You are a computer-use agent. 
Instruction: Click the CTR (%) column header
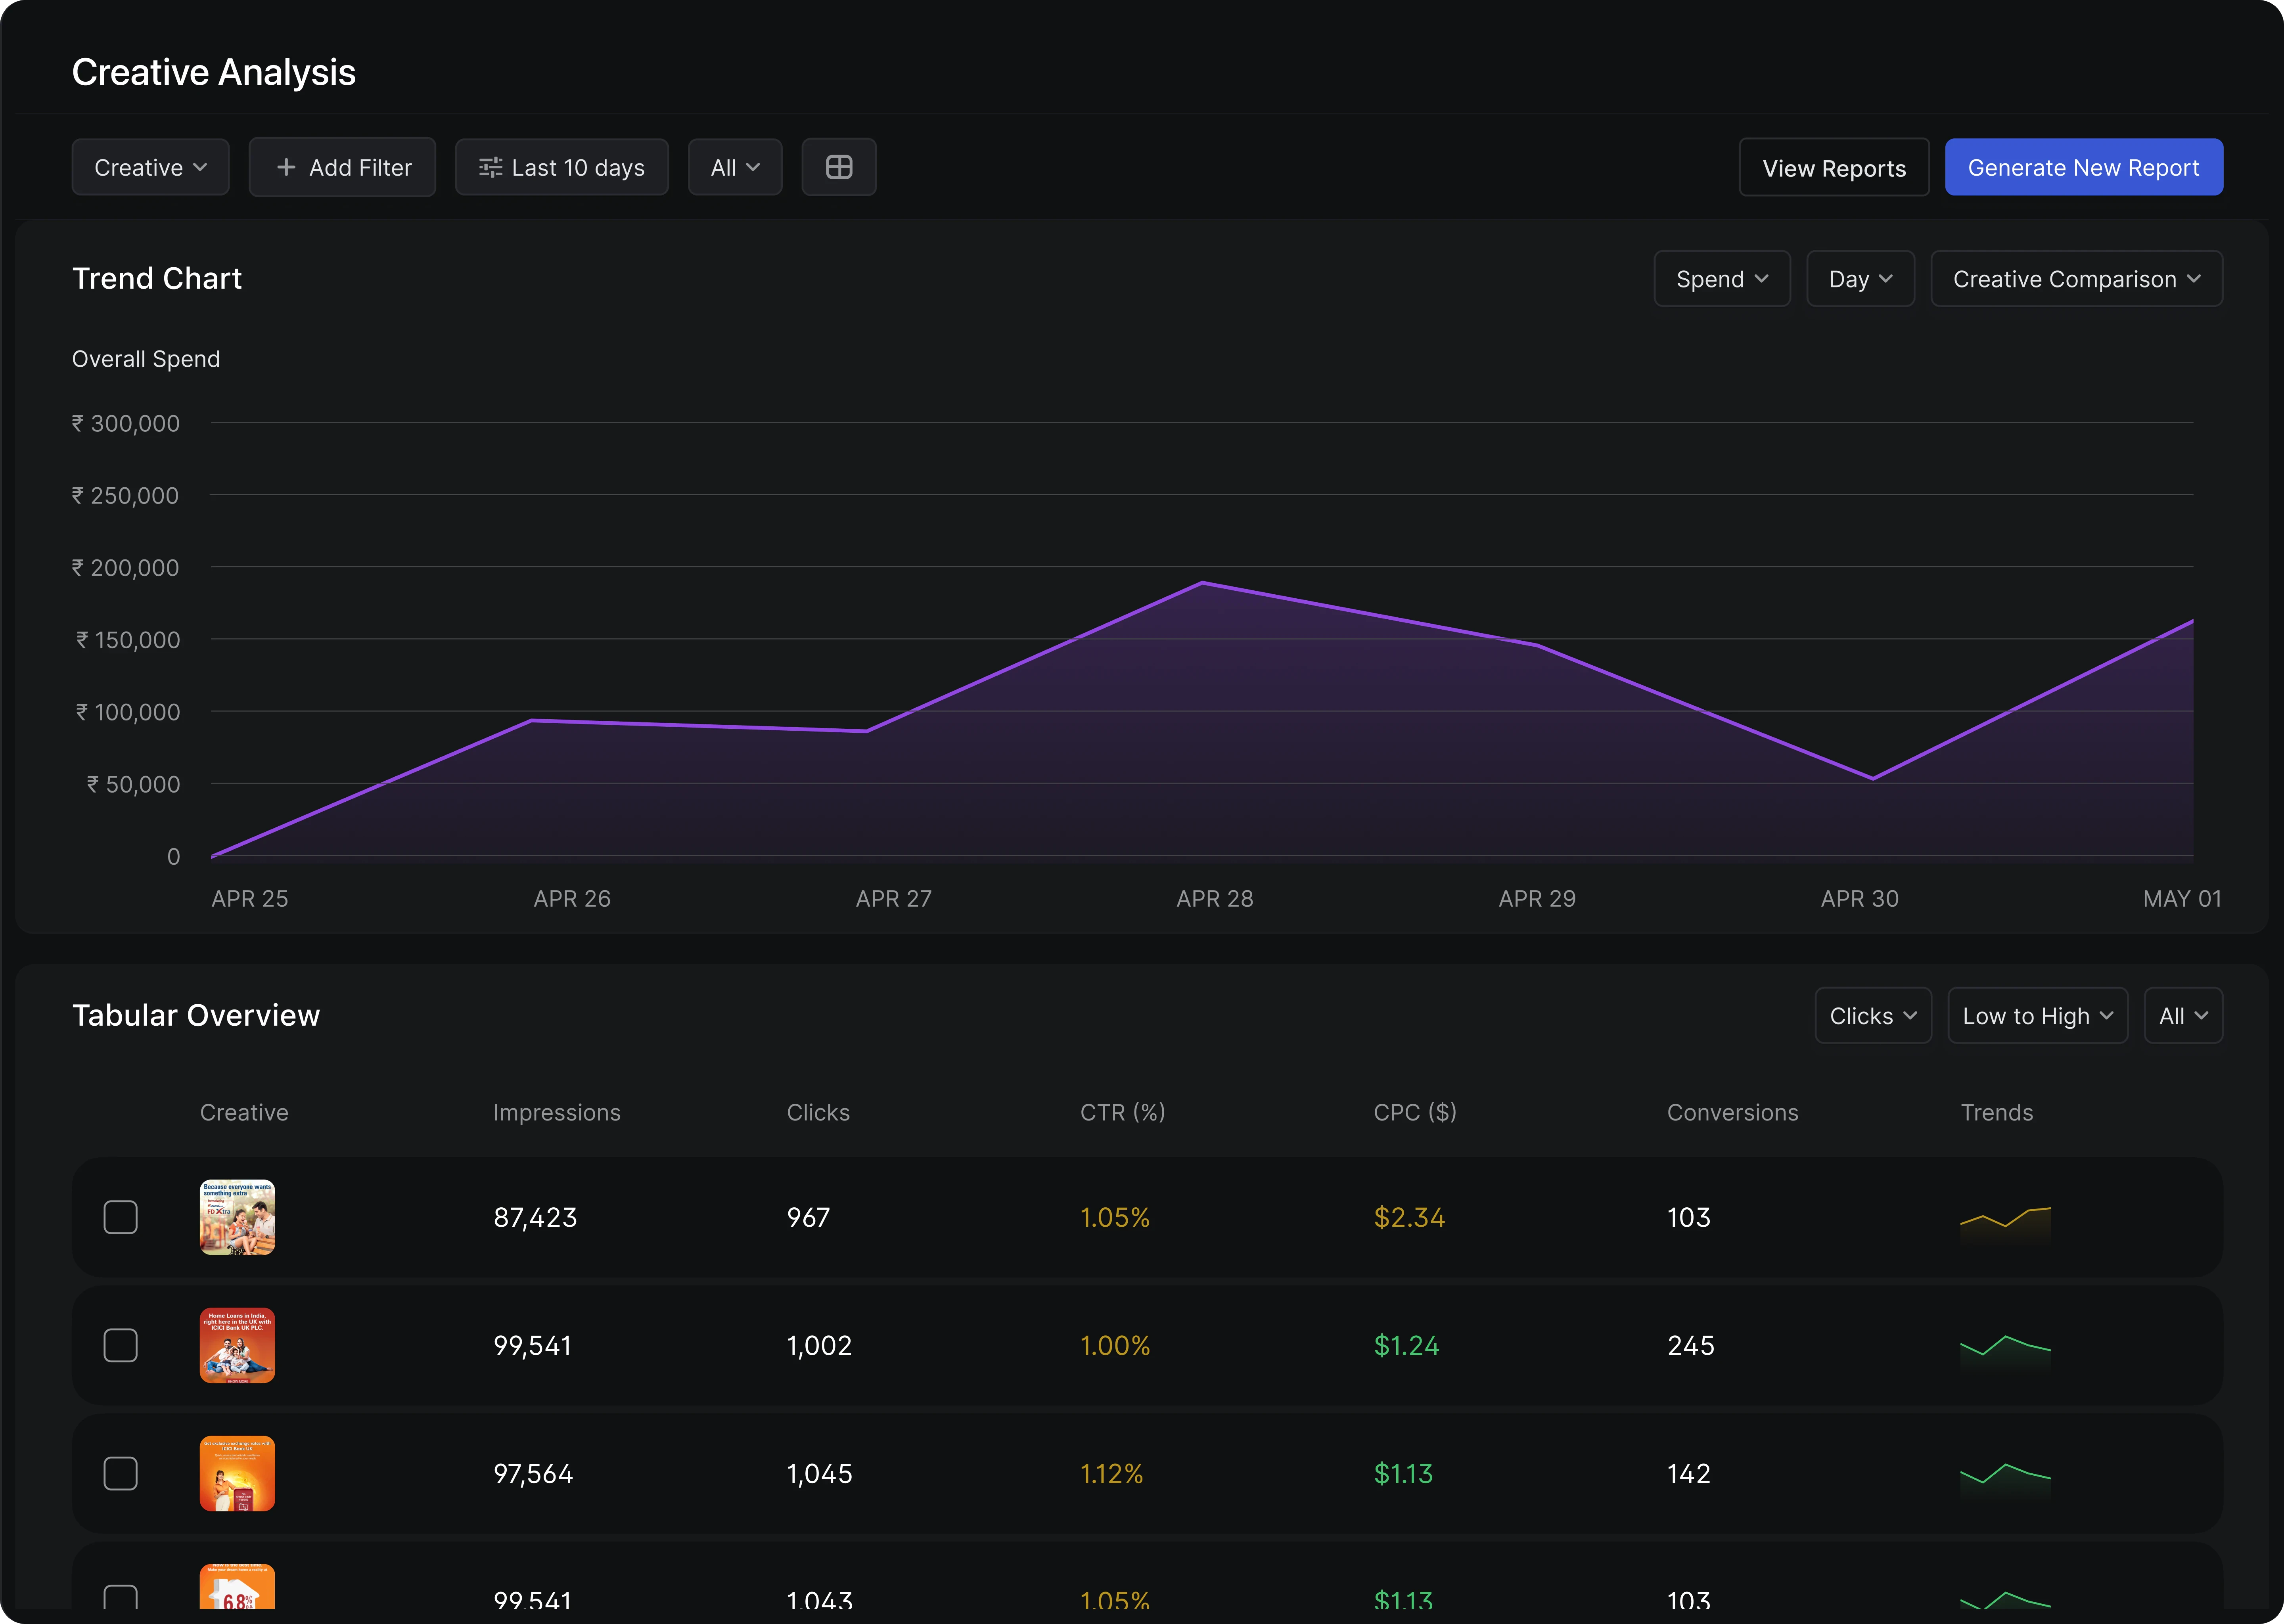[x=1122, y=1112]
